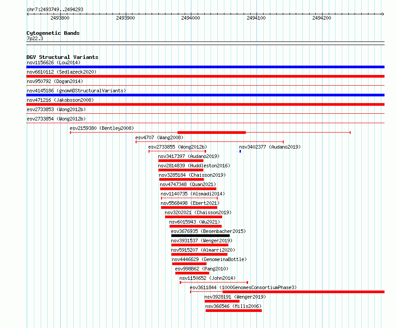Select the nsv3928191 (Wenger2019) variant label
The width and height of the screenshot is (397, 328).
235,297
